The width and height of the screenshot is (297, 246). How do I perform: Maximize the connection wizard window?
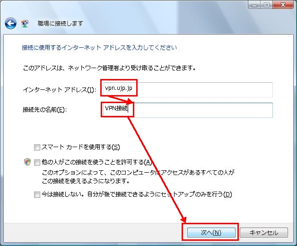coord(267,5)
